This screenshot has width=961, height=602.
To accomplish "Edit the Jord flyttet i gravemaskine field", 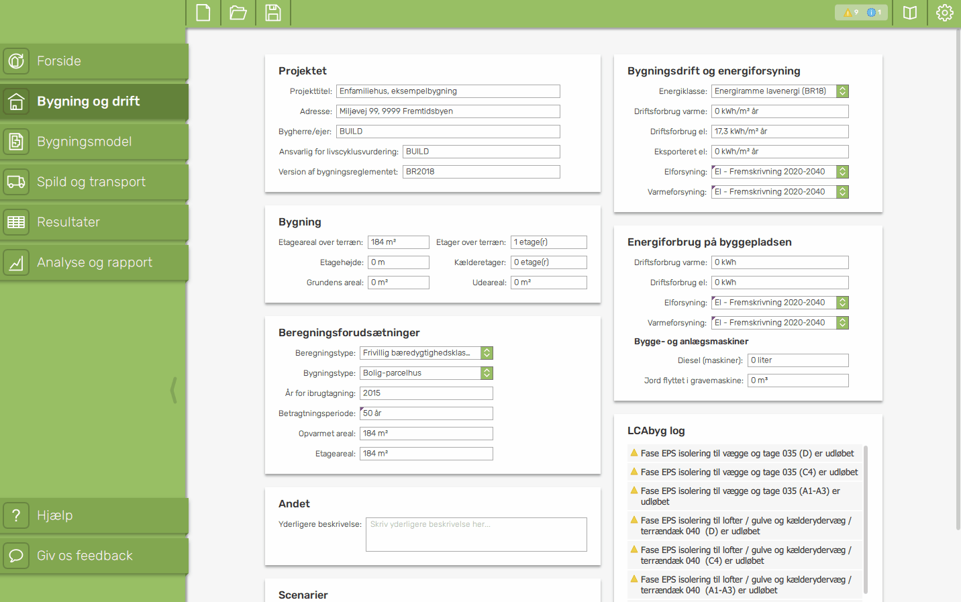I will point(798,381).
